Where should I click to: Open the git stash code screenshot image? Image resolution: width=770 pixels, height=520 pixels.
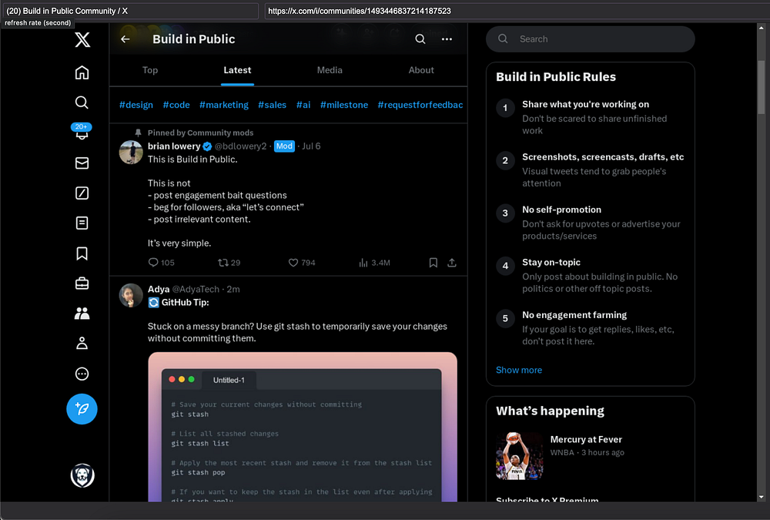(303, 427)
